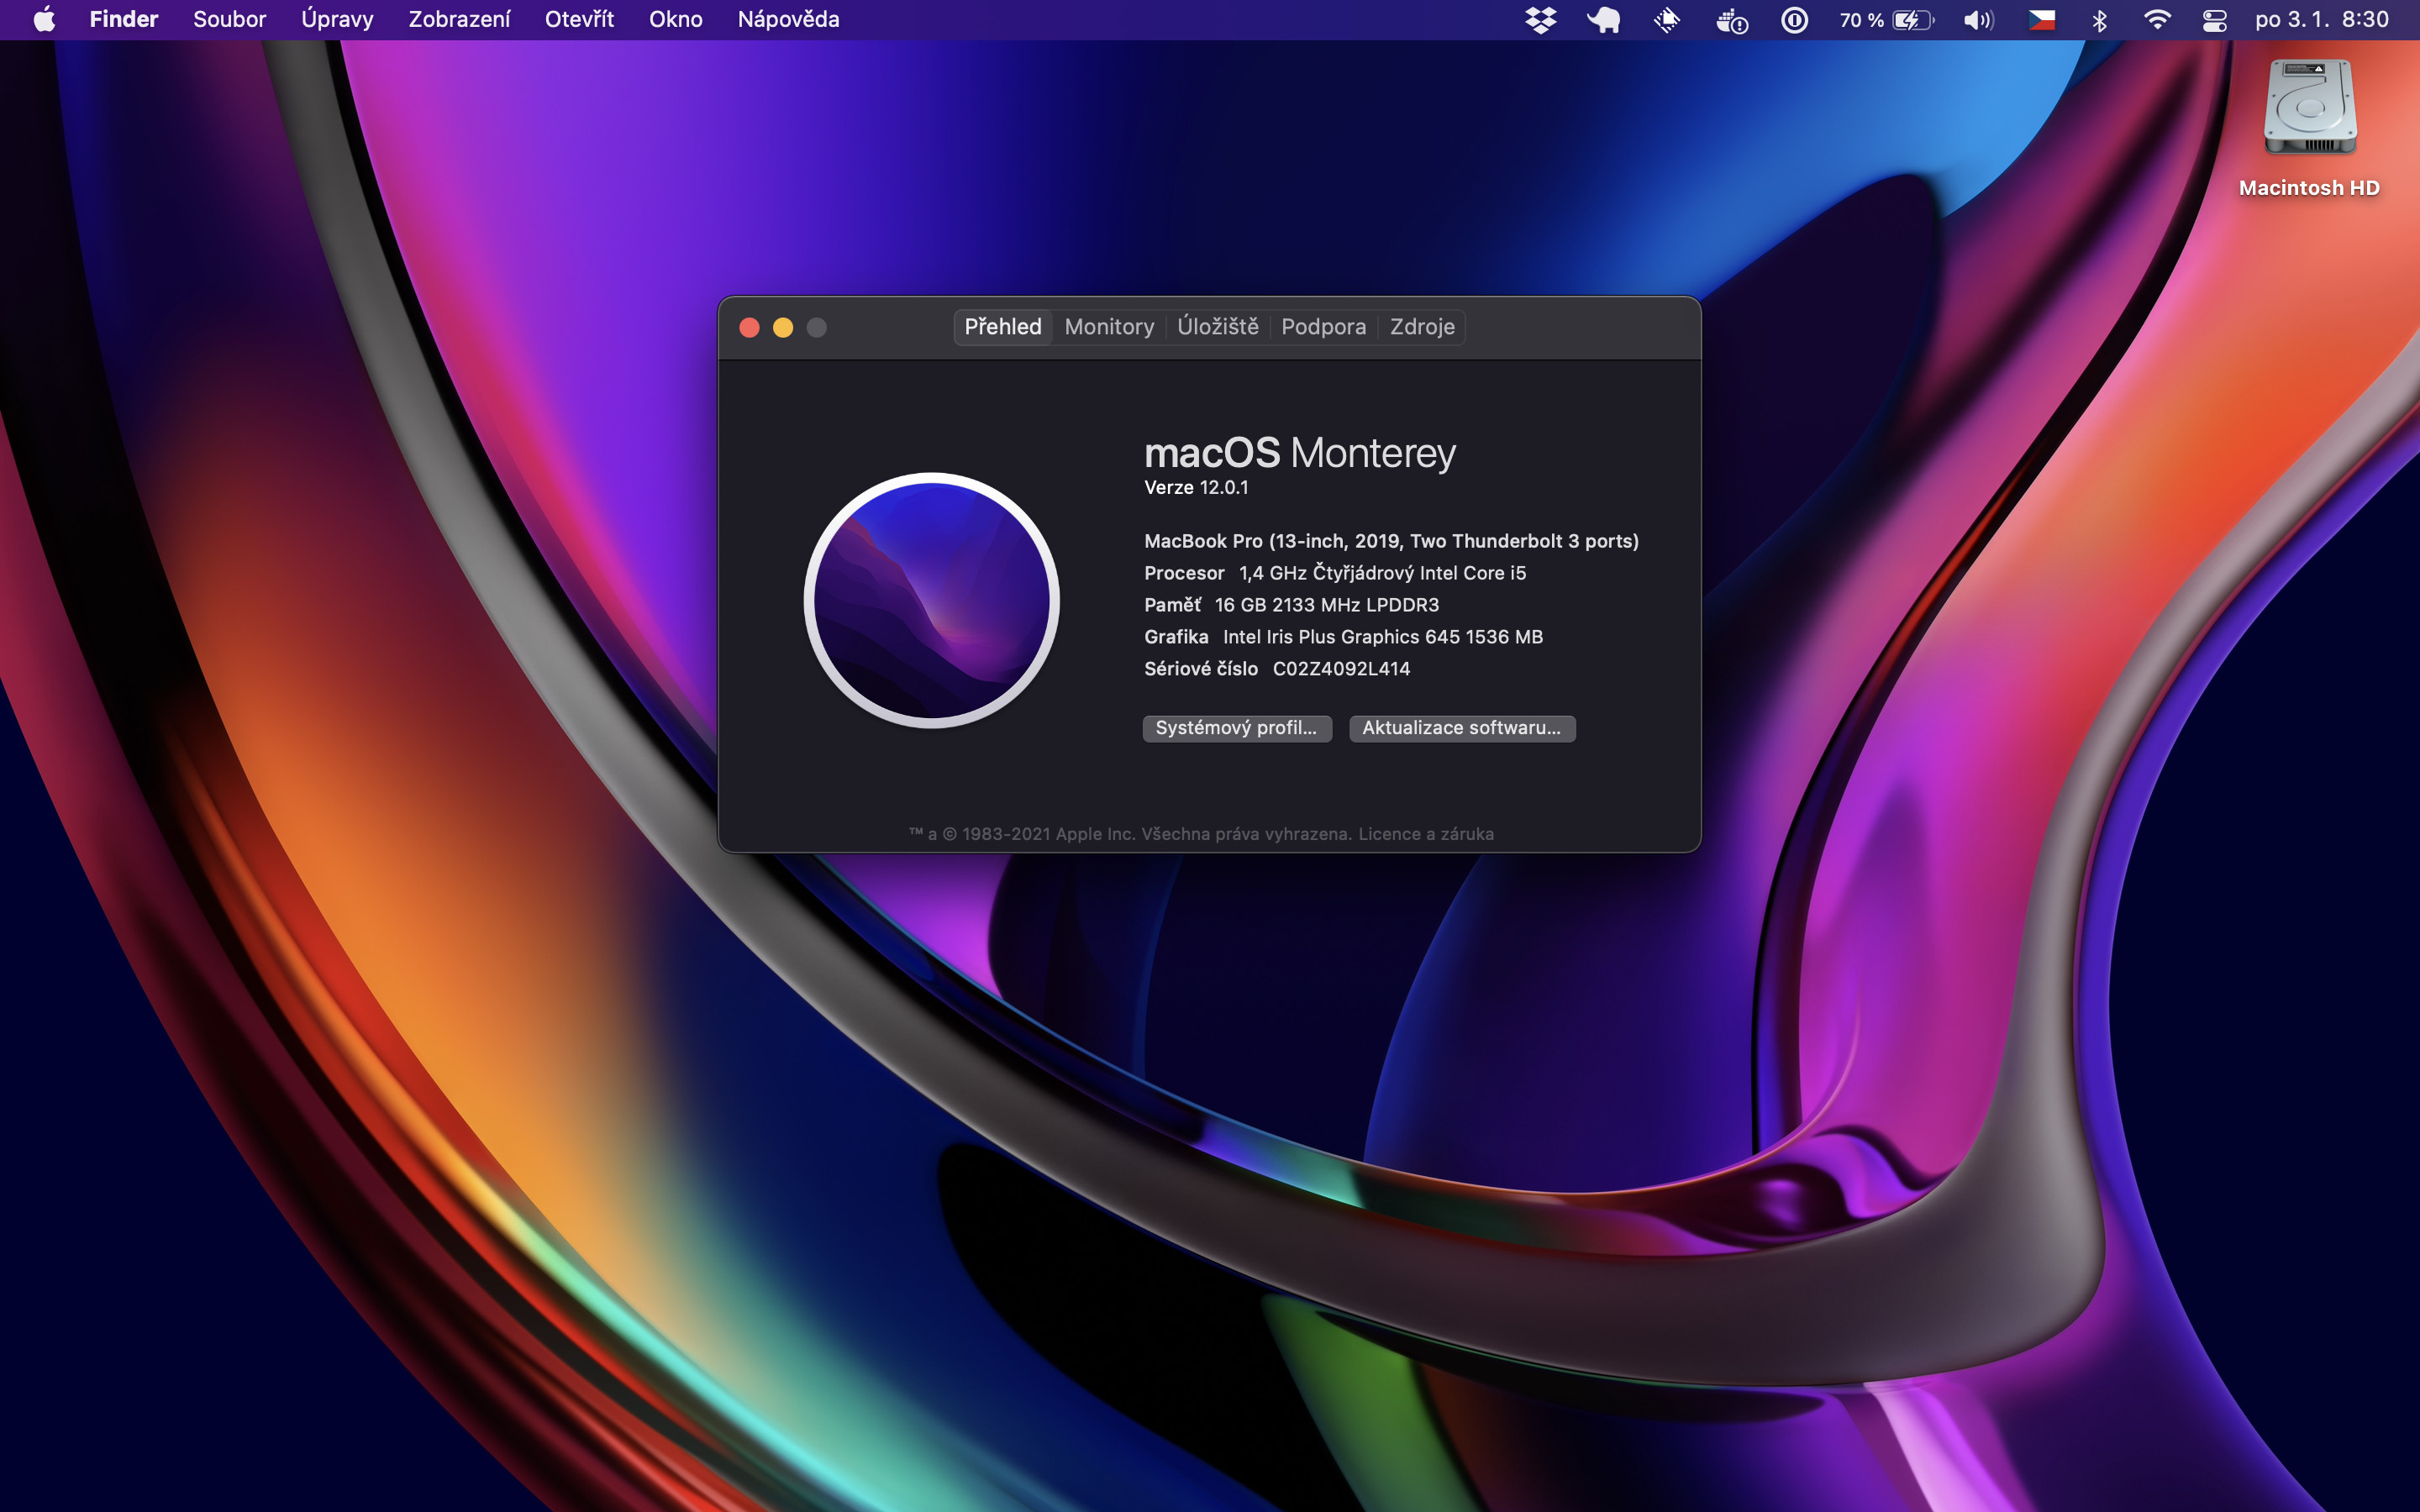This screenshot has width=2420, height=1512.
Task: Open Czech flag input source menu
Action: click(x=2041, y=20)
